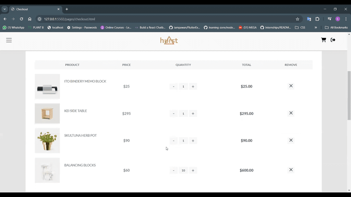Open the learning-zone/node bookmark
This screenshot has height=197, width=351.
219,27
